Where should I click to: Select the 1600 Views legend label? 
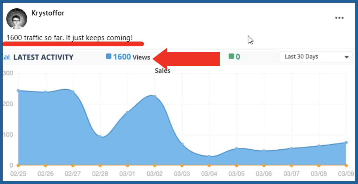click(x=132, y=57)
